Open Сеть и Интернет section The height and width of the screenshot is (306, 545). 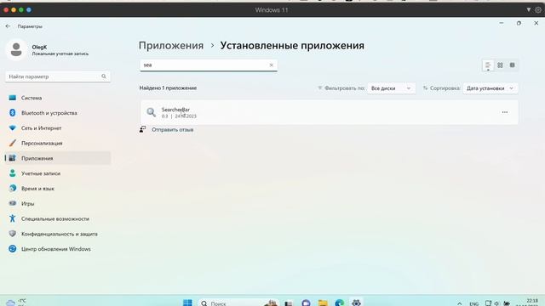pyautogui.click(x=58, y=128)
